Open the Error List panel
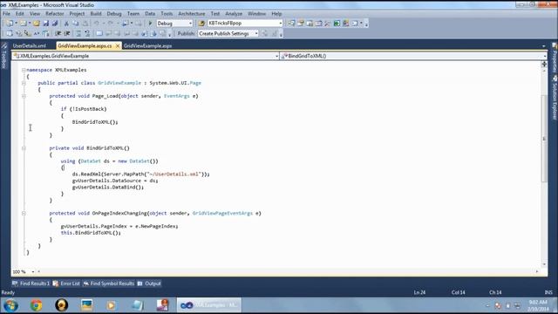This screenshot has width=558, height=314. click(x=66, y=283)
